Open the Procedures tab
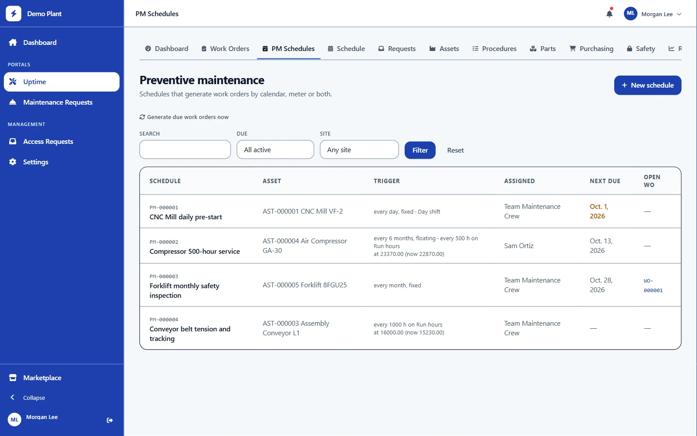Viewport: 697px width, 436px height. pyautogui.click(x=494, y=49)
